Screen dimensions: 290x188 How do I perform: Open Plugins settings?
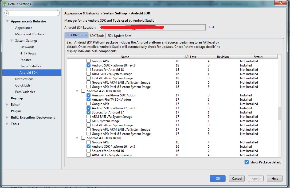(16, 111)
